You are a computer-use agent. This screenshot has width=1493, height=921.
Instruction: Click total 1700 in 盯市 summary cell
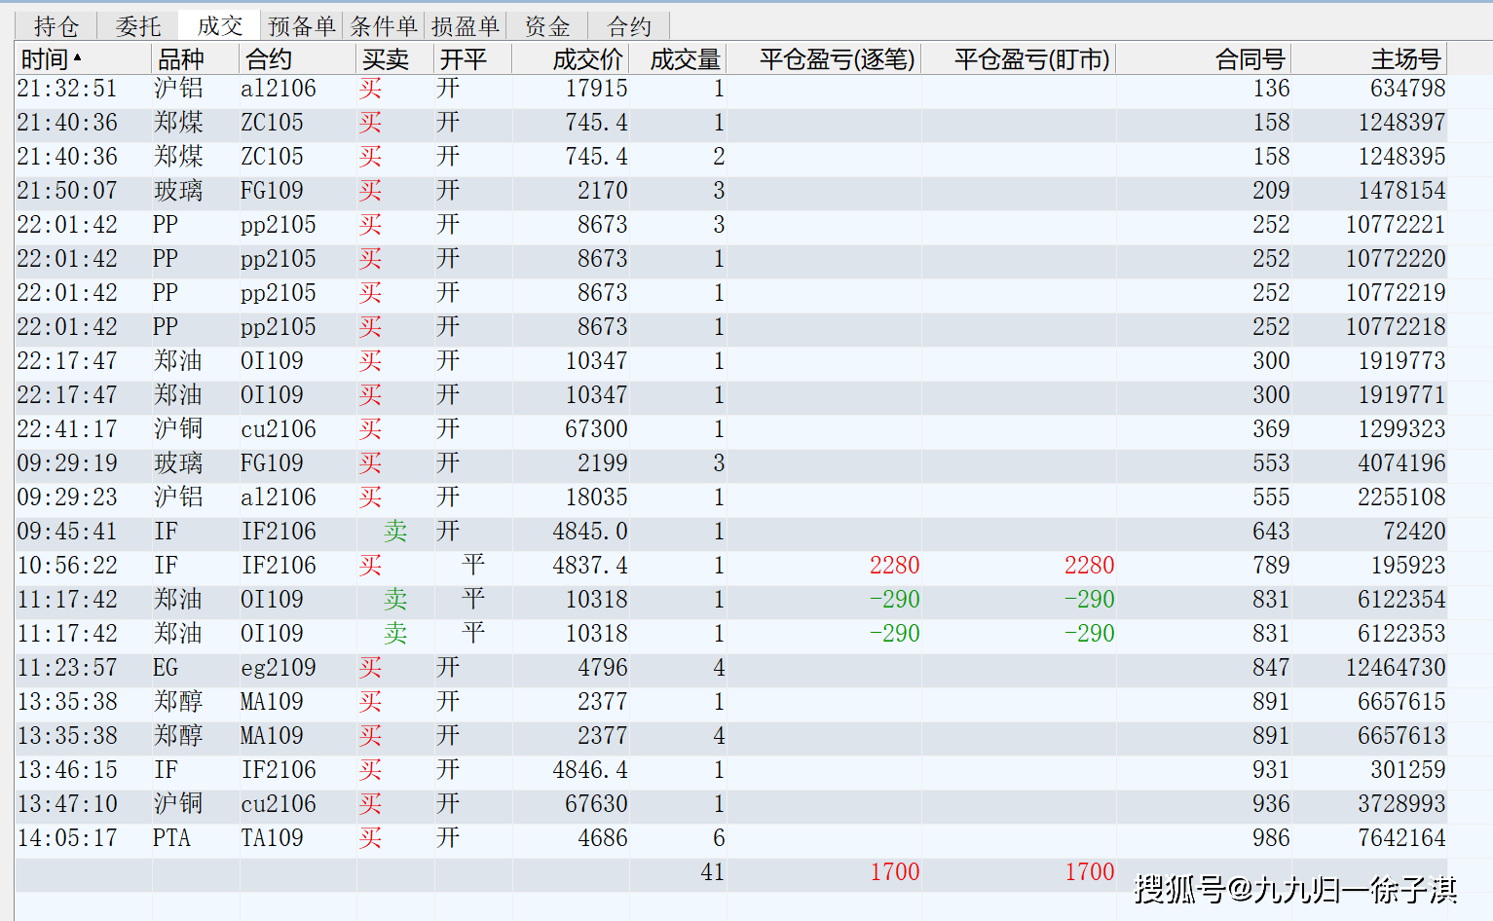click(x=1089, y=872)
